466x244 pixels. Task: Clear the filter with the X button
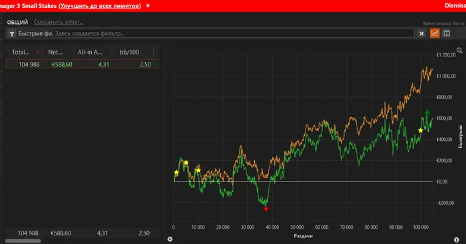click(x=421, y=33)
